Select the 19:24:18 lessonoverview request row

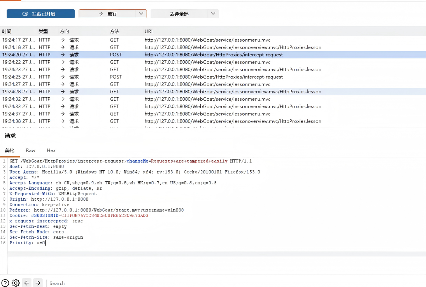(x=213, y=47)
